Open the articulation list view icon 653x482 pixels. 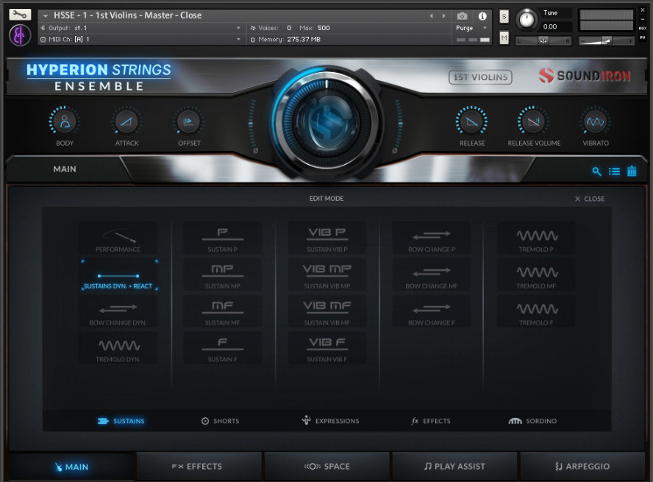[615, 171]
